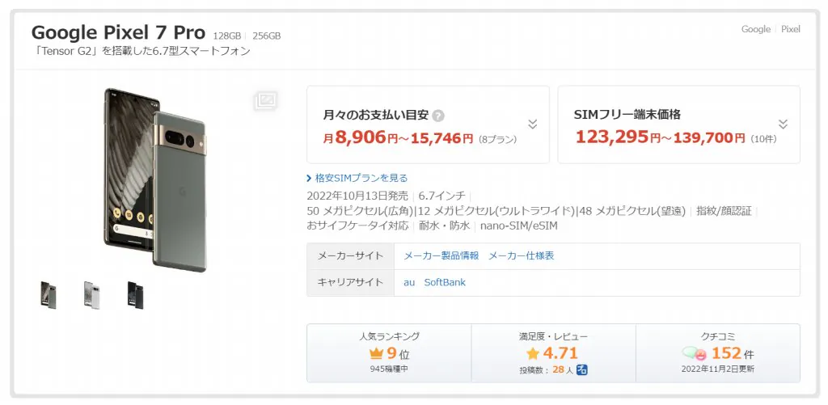Open the Google brand breadcrumb link
828x405 pixels.
point(755,29)
